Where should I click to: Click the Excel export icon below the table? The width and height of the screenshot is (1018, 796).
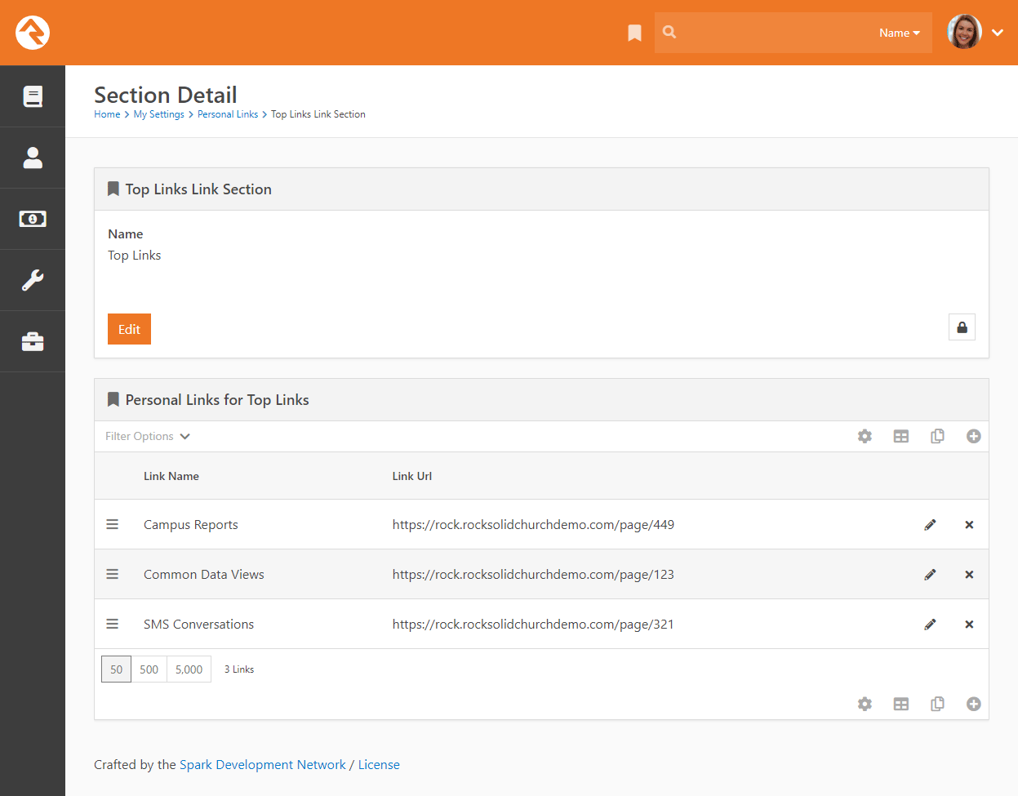pos(901,704)
